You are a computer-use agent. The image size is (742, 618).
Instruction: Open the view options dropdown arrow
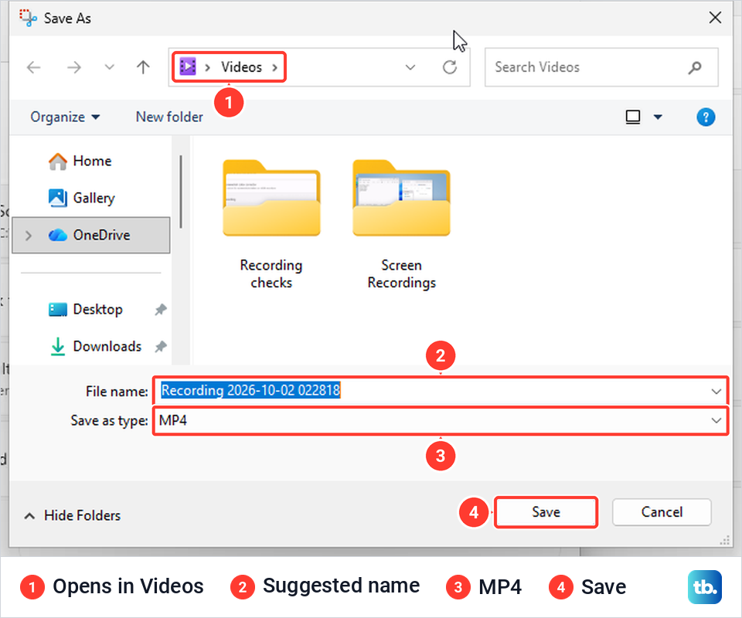click(658, 117)
